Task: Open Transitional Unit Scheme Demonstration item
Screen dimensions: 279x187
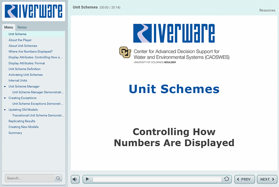Action: (38, 115)
